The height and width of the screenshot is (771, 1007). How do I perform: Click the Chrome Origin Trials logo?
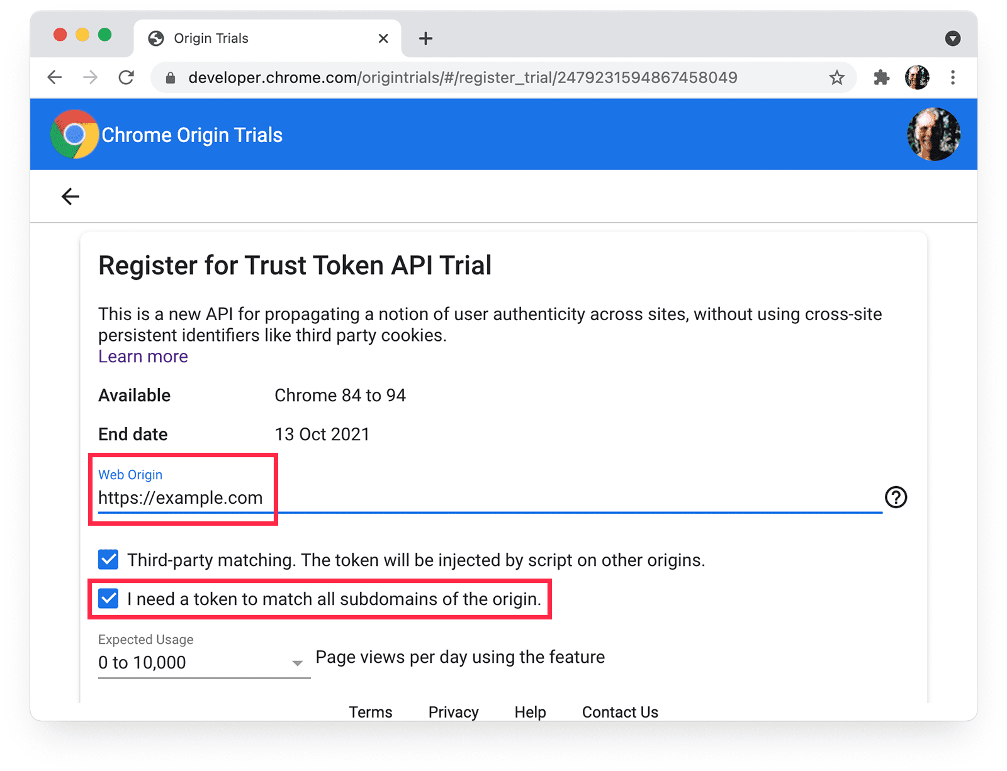click(74, 134)
